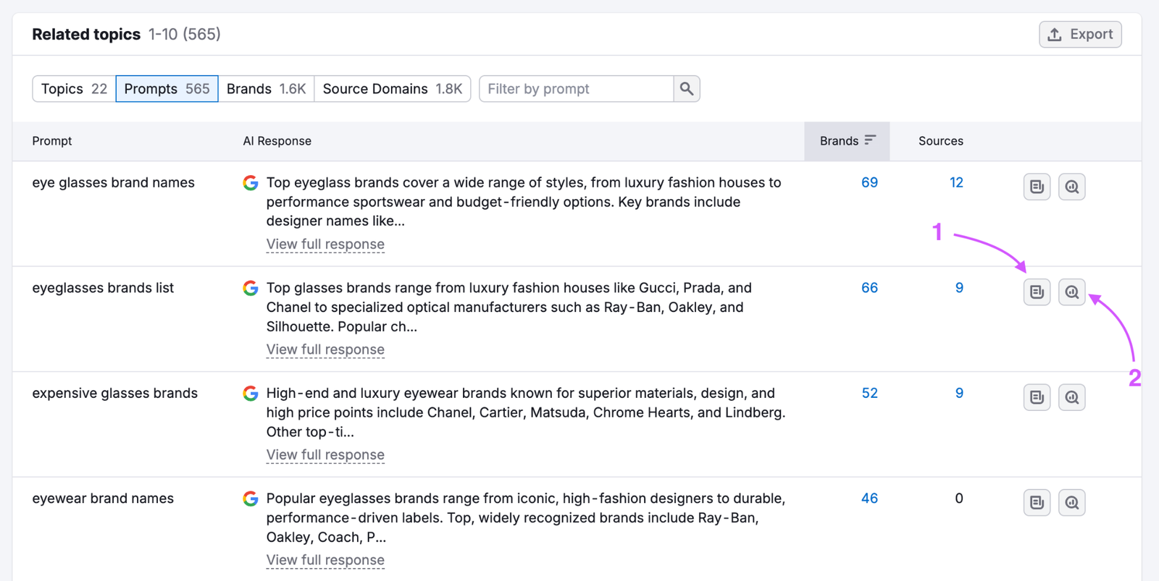Image resolution: width=1159 pixels, height=581 pixels.
Task: Click the Export button
Action: click(x=1080, y=35)
